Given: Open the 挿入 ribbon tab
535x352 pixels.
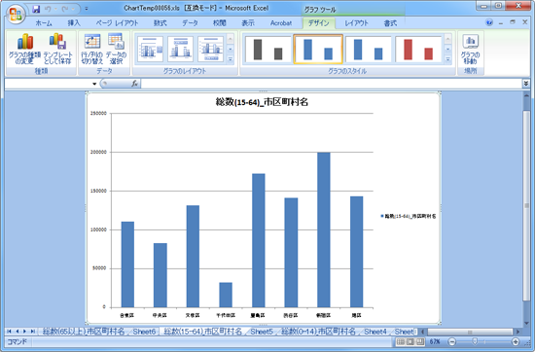Looking at the screenshot, I should pos(74,23).
